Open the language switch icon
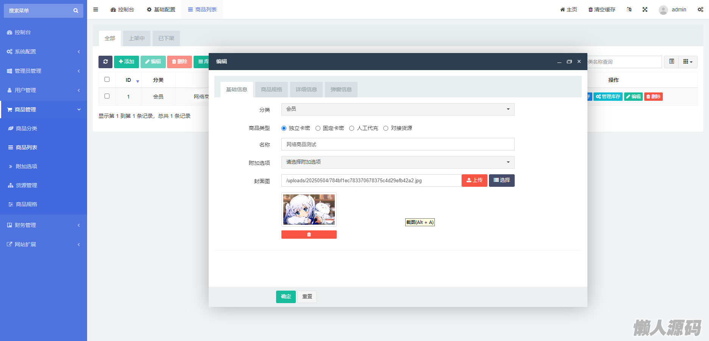The image size is (709, 341). point(629,9)
